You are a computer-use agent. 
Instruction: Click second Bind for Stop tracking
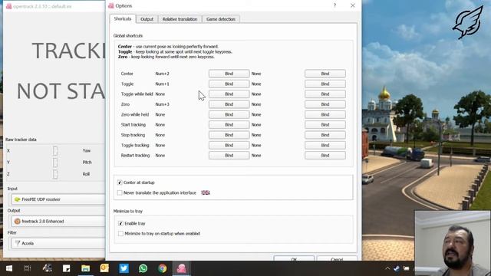[325, 135]
